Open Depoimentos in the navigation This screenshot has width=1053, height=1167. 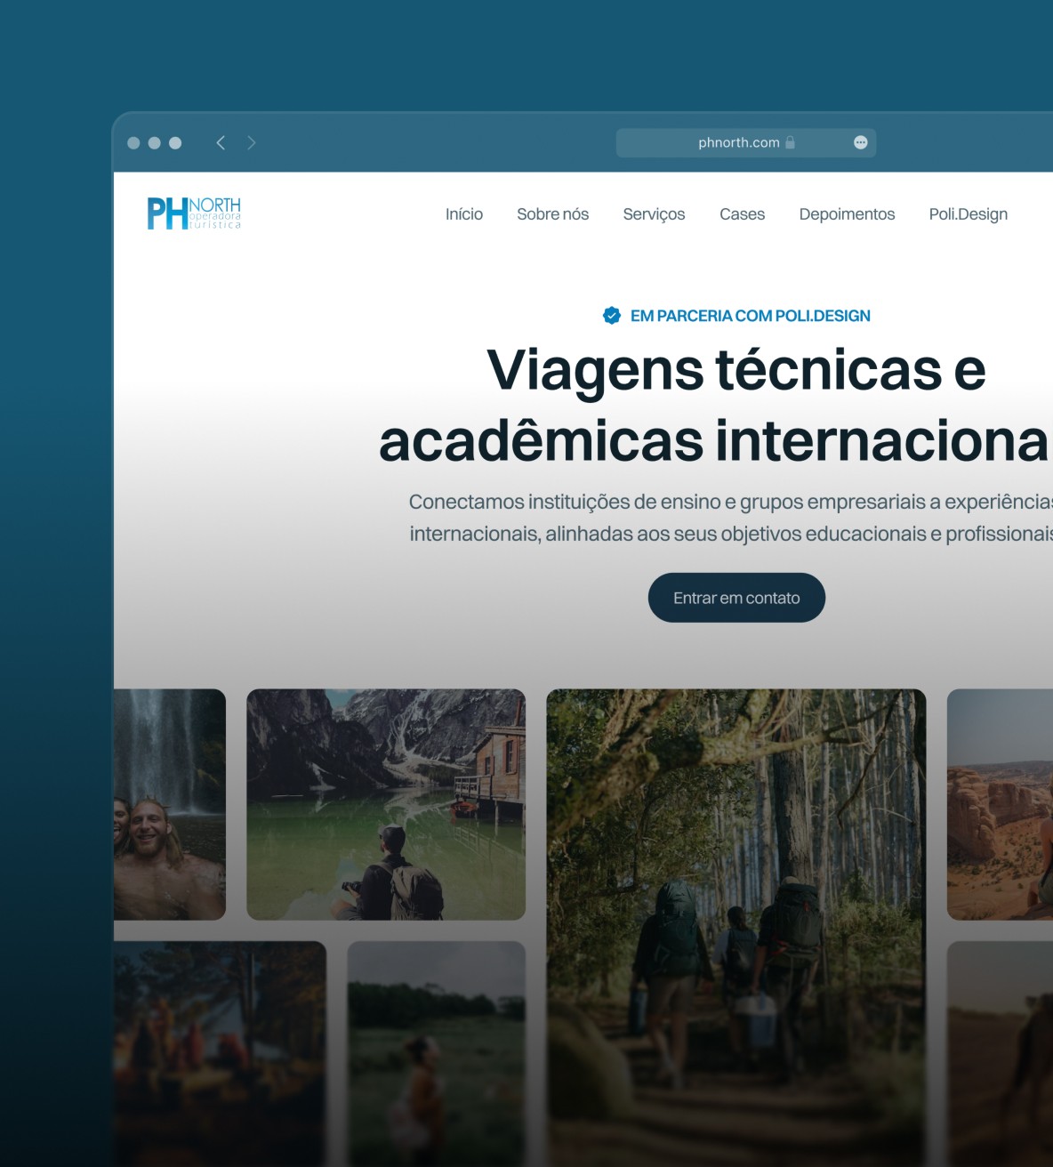pos(848,214)
